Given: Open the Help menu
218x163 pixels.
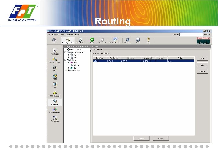Looking at the screenshot, I should point(77,35).
